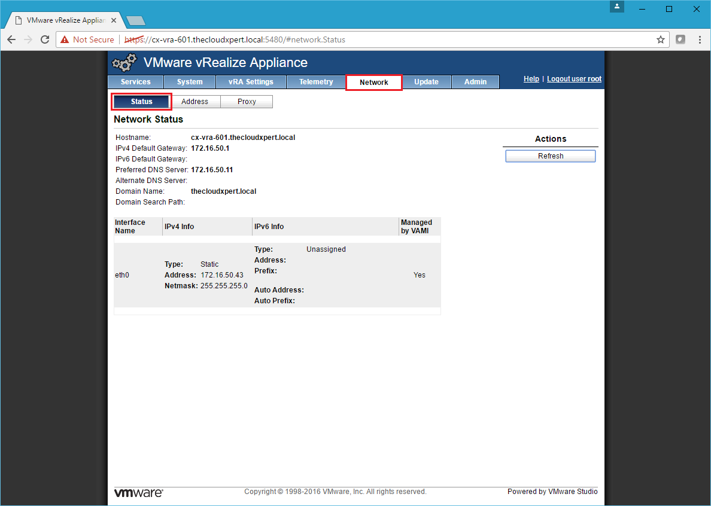Open the System tab
The width and height of the screenshot is (711, 506).
(x=190, y=82)
